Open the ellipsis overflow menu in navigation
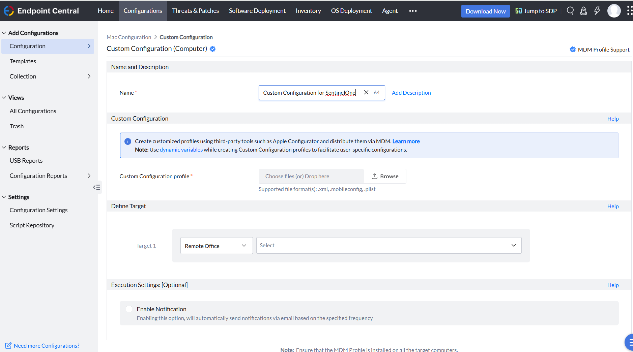Screen dimensions: 633x352 point(412,11)
